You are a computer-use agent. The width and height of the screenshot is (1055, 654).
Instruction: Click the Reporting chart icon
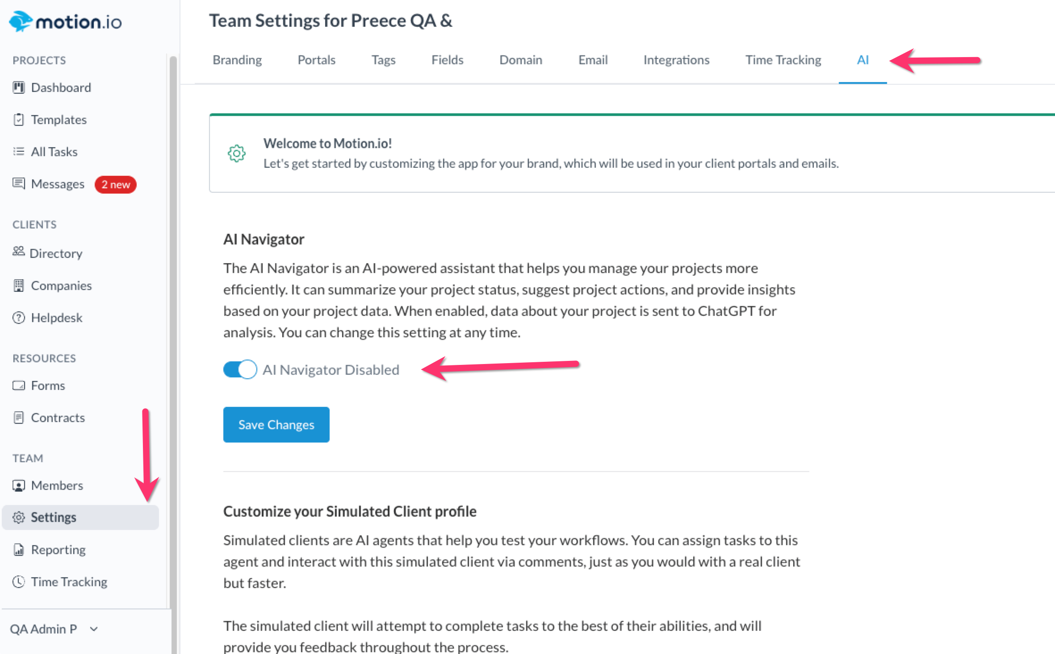tap(18, 550)
